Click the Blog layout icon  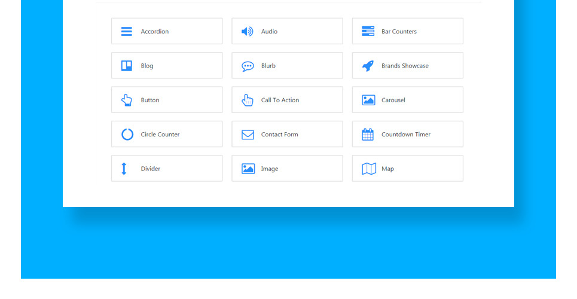coord(127,66)
